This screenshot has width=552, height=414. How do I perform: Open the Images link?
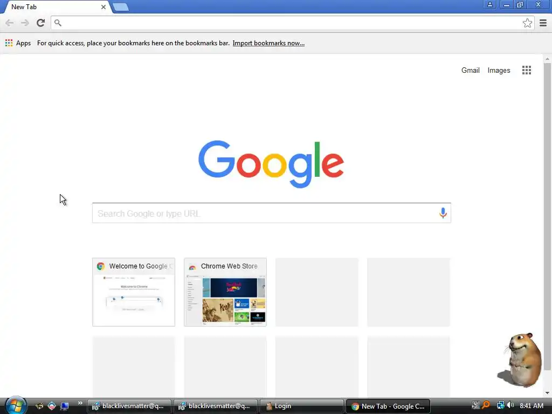point(499,70)
